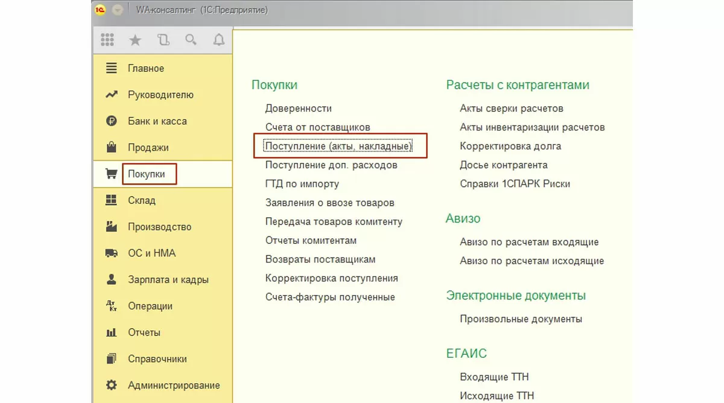The height and width of the screenshot is (403, 724).
Task: Click the Руководителю chart icon
Action: click(111, 95)
